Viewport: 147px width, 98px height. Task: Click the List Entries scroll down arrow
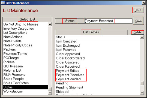[142, 93]
